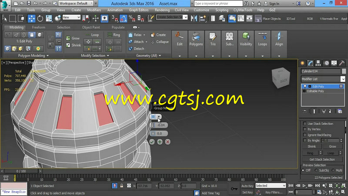Expand the Polygon Modeling panel
The image size is (348, 196).
coord(33,56)
